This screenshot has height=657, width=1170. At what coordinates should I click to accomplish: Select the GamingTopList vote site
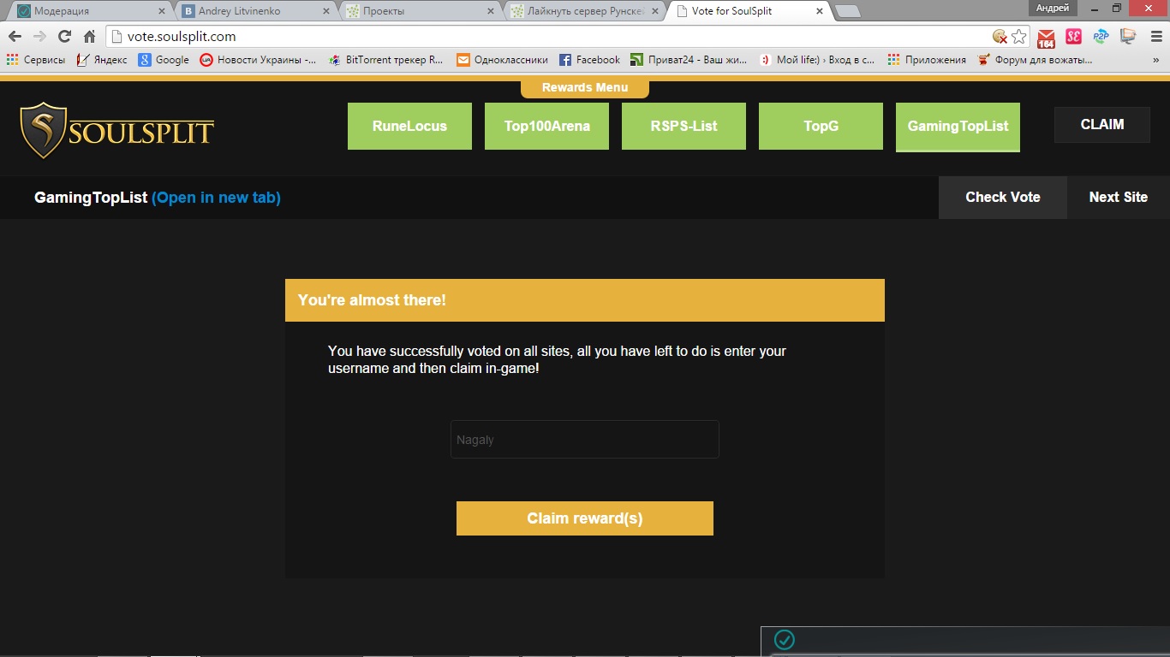tap(958, 126)
